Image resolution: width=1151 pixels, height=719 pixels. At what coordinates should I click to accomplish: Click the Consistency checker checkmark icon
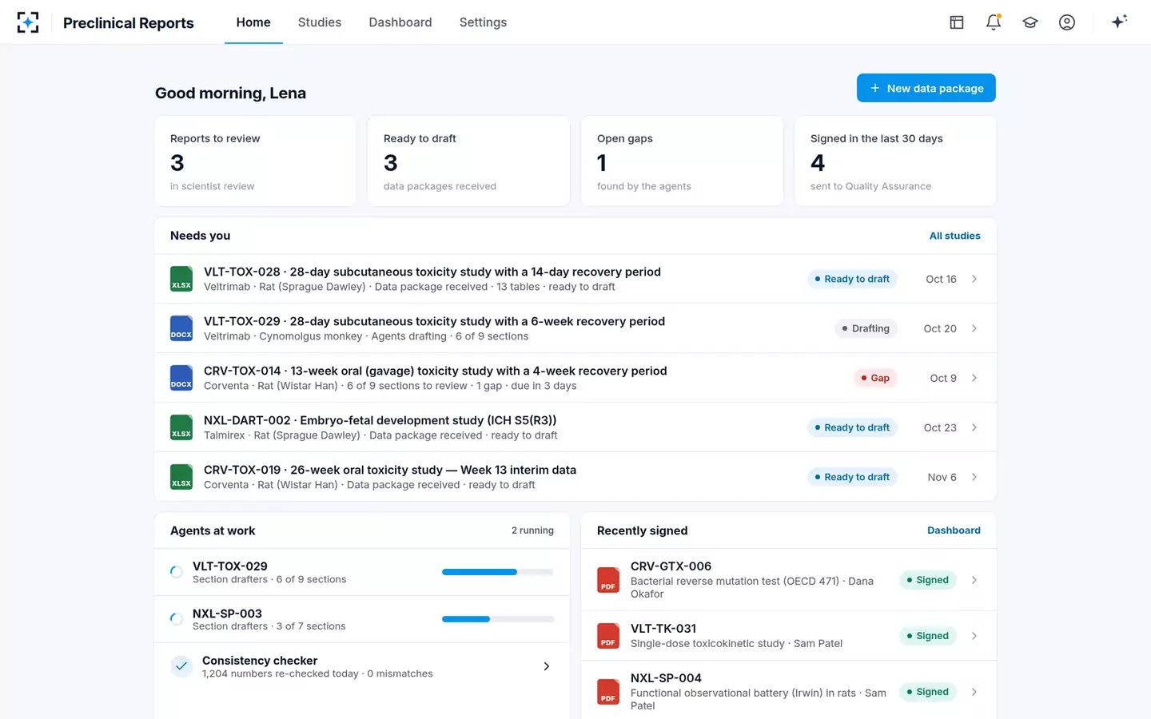pos(181,666)
